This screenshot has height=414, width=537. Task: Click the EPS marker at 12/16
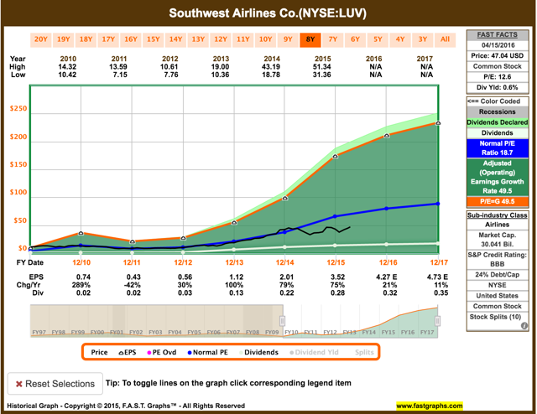pyautogui.click(x=387, y=136)
